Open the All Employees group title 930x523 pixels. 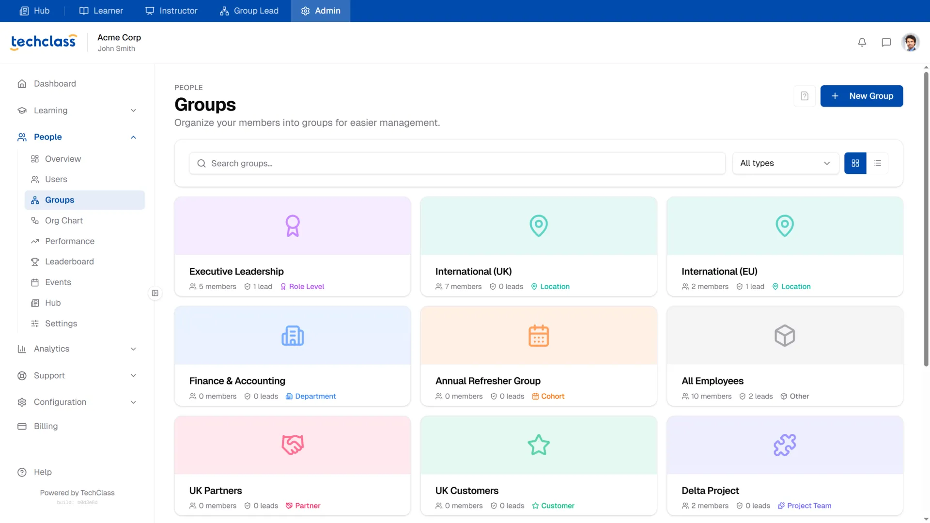[713, 382]
